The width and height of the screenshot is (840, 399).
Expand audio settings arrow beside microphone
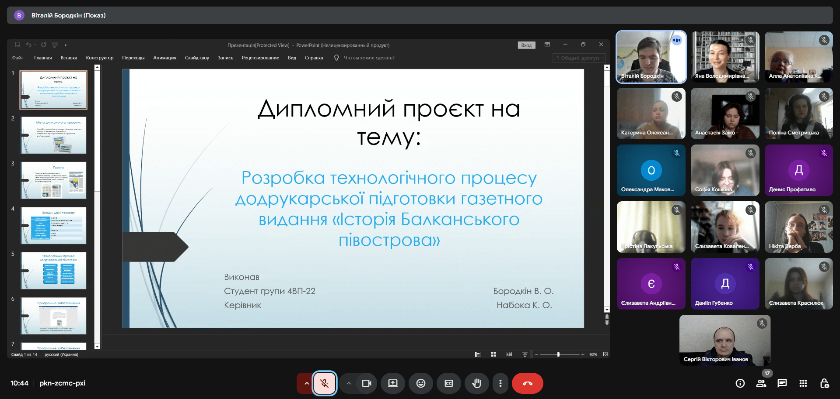click(306, 383)
